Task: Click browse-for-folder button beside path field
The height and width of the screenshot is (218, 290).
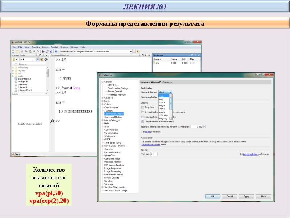Action: click(x=134, y=52)
